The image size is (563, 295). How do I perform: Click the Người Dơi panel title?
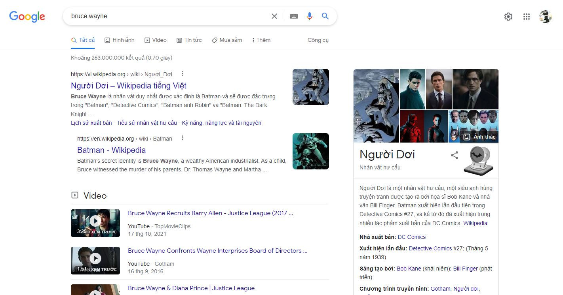click(387, 154)
